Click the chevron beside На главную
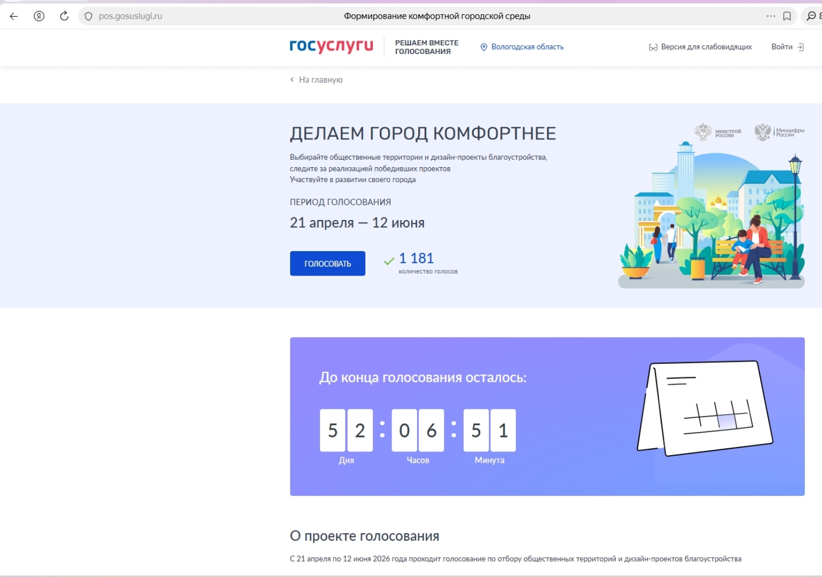 [292, 80]
